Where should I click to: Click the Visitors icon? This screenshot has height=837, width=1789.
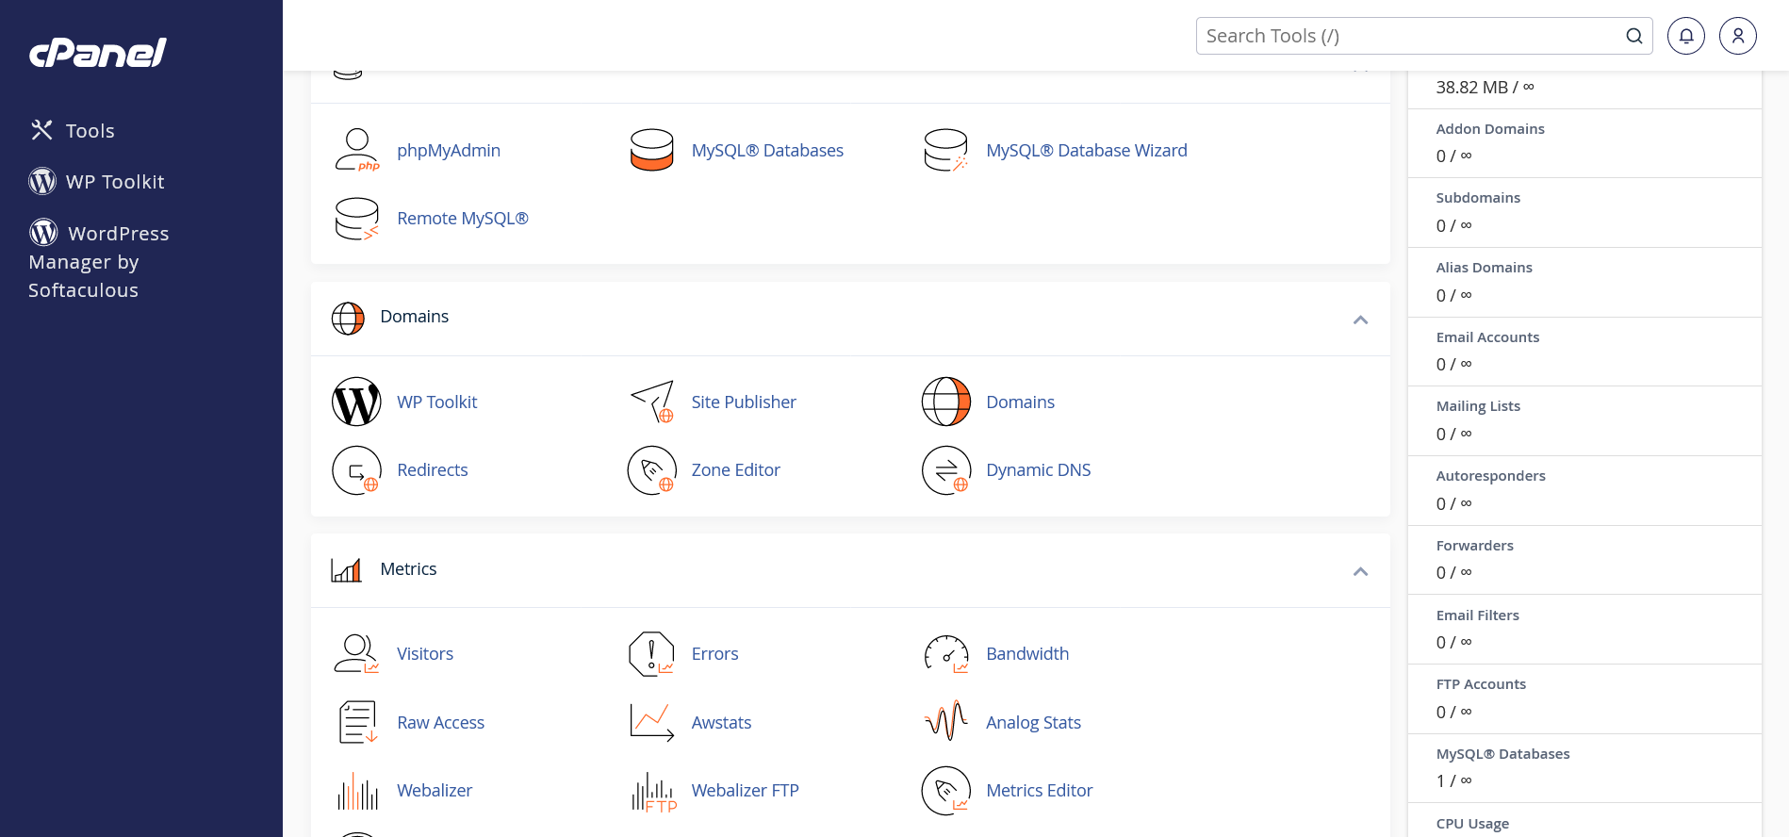[356, 654]
